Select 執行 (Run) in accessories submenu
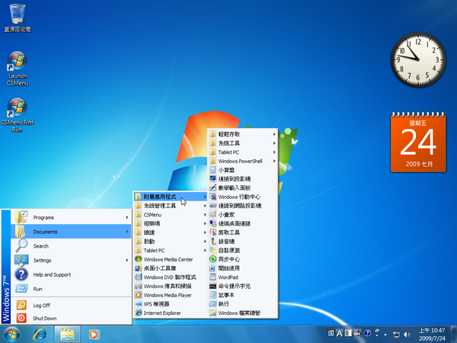 click(243, 304)
